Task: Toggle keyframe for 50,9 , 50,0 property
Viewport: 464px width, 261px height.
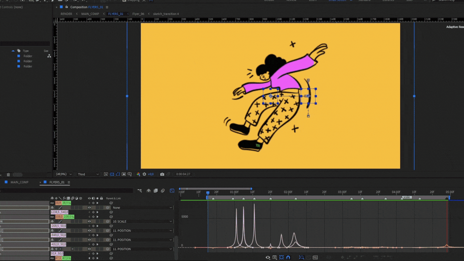Action: pos(93,253)
